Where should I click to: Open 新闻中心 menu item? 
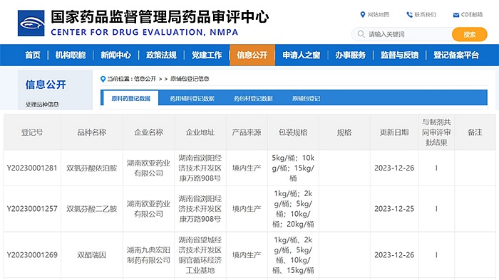(x=115, y=55)
